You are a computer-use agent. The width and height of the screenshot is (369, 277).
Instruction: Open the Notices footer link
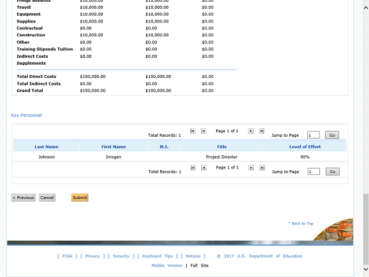pos(193,256)
